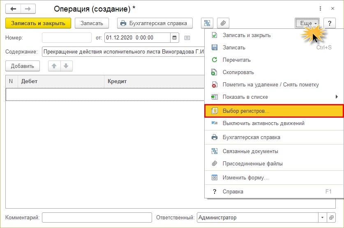This screenshot has height=228, width=344.
Task: Open the date picker calendar icon
Action: point(175,38)
